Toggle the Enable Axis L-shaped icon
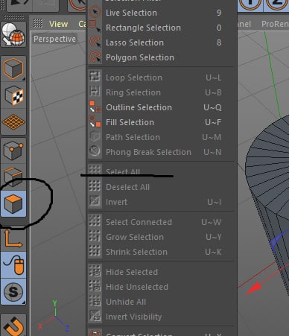This screenshot has height=336, width=289. (x=13, y=238)
